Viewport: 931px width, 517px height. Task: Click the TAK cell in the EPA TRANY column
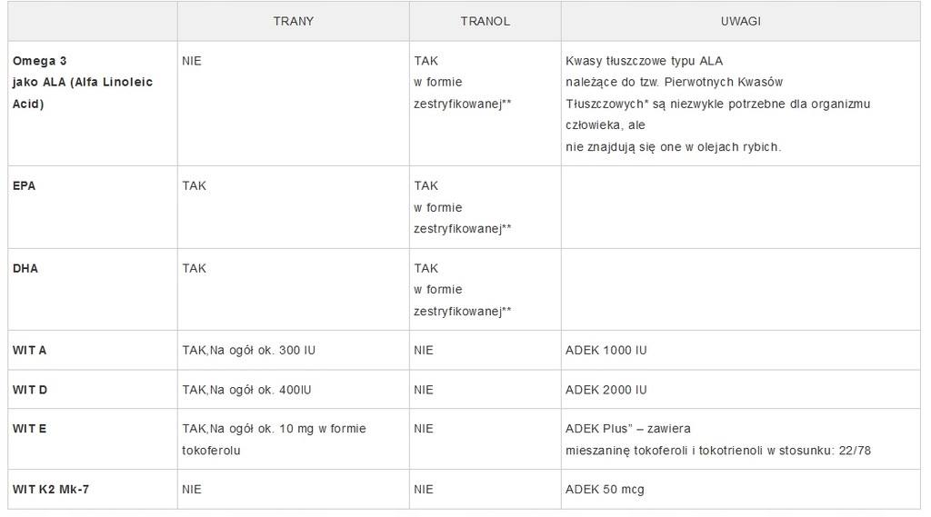pos(294,207)
